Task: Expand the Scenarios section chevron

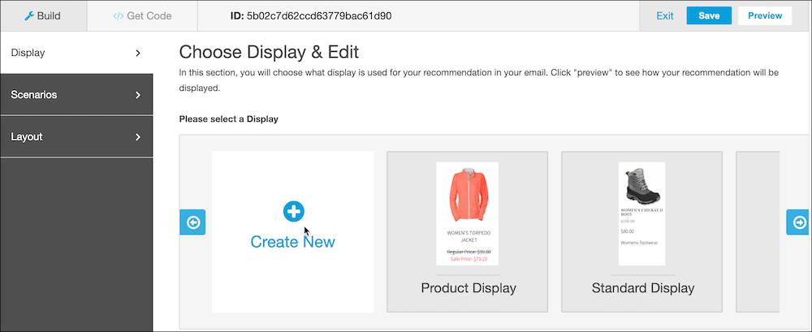Action: coord(138,95)
